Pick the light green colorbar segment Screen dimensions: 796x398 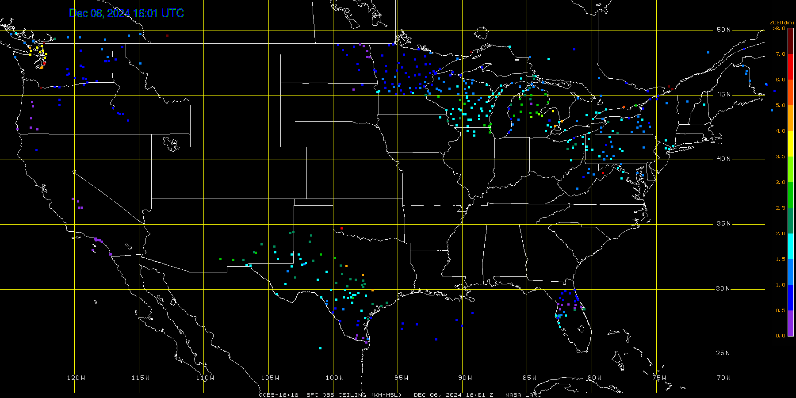791,169
